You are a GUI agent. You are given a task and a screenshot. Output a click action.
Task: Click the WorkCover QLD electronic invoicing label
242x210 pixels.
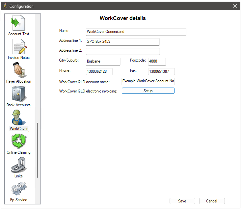(x=88, y=91)
